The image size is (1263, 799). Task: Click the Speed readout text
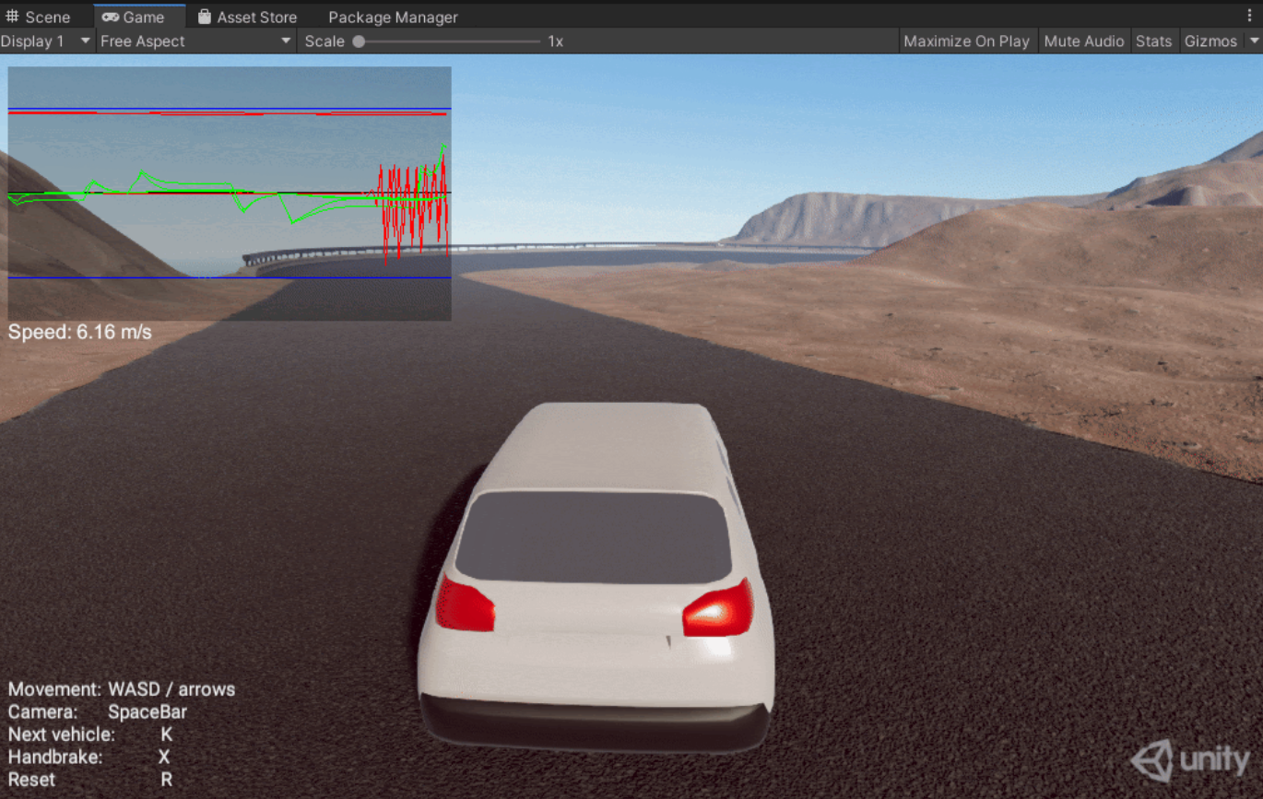point(80,332)
